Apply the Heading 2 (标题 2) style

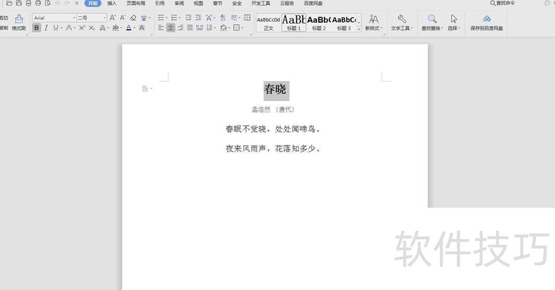pyautogui.click(x=318, y=23)
